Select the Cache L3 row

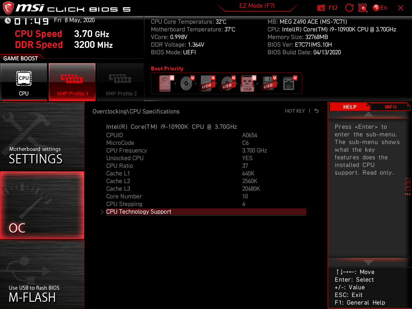click(206, 189)
